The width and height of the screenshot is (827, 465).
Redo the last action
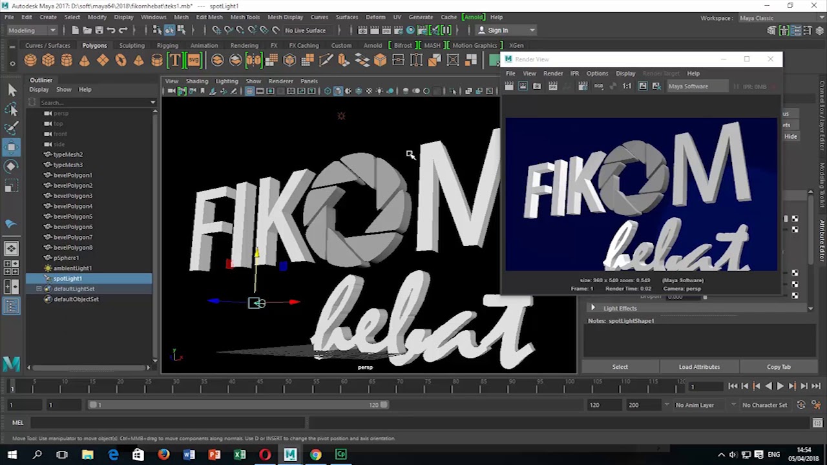[123, 30]
